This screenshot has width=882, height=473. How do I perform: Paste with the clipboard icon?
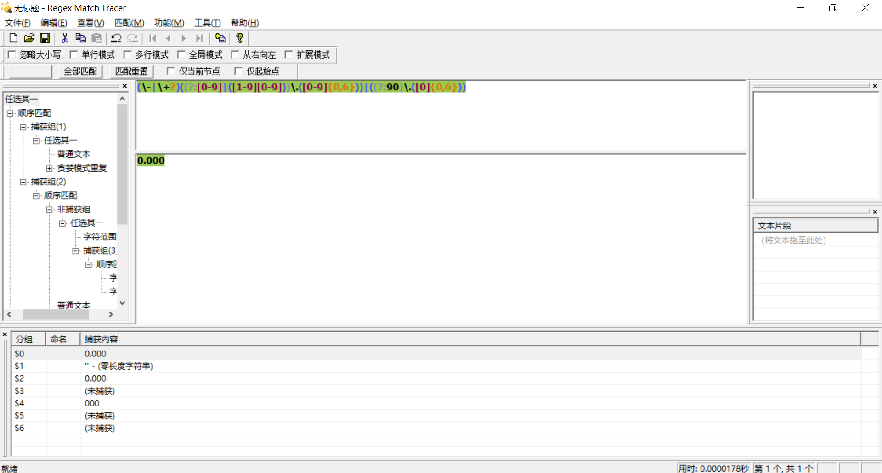pyautogui.click(x=96, y=38)
